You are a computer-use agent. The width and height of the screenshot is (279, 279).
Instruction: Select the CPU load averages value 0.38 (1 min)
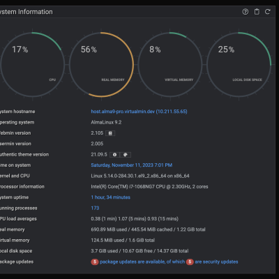pyautogui.click(x=135, y=219)
